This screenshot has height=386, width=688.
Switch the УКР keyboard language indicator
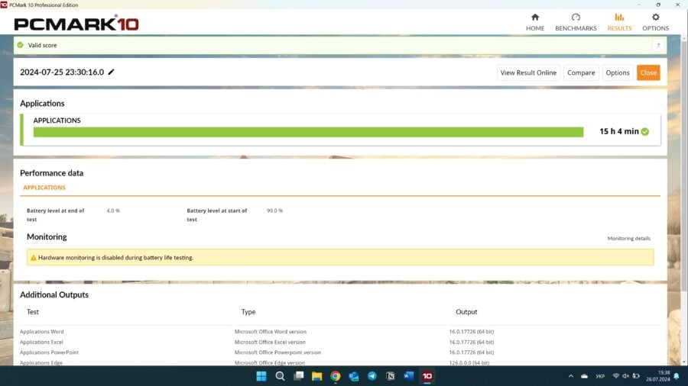[600, 376]
